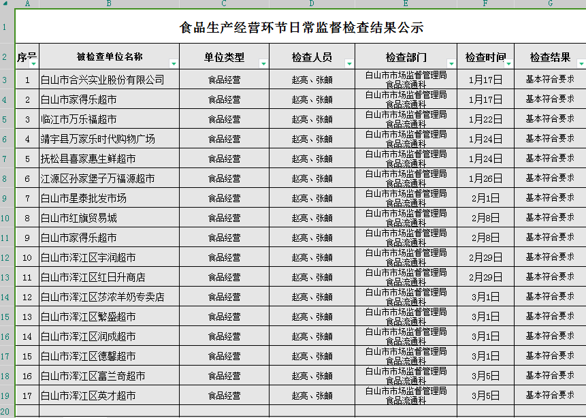Viewport: 586px width, 418px height.
Task: Select date cell 1月26日
Action: (x=485, y=178)
